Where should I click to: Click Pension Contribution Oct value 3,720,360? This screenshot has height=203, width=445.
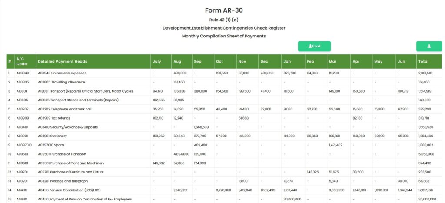click(x=223, y=190)
